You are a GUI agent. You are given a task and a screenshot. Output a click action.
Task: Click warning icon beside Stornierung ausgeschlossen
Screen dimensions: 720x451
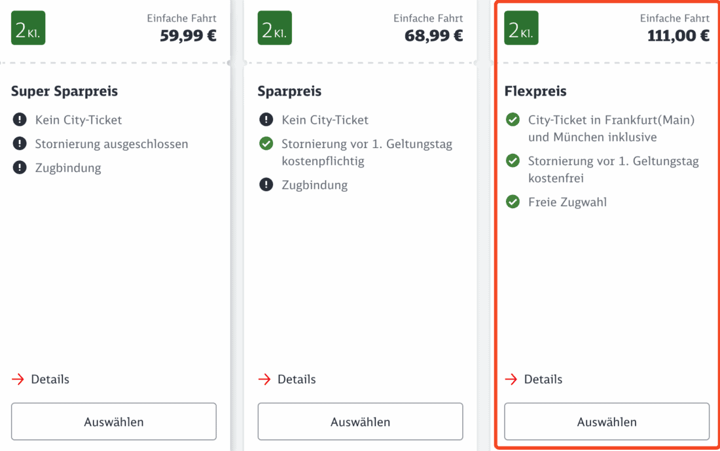click(x=20, y=144)
